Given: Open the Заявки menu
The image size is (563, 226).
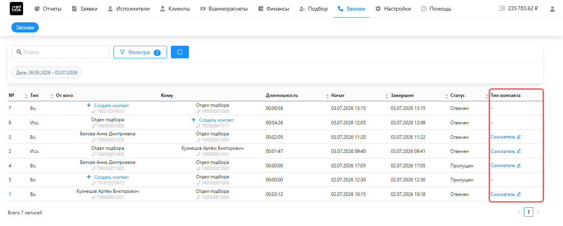Looking at the screenshot, I should coord(84,9).
